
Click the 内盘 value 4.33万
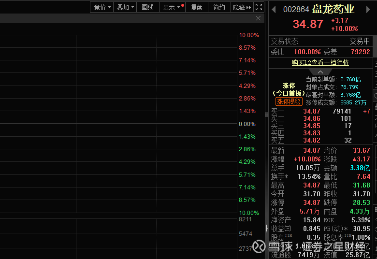click(360, 211)
